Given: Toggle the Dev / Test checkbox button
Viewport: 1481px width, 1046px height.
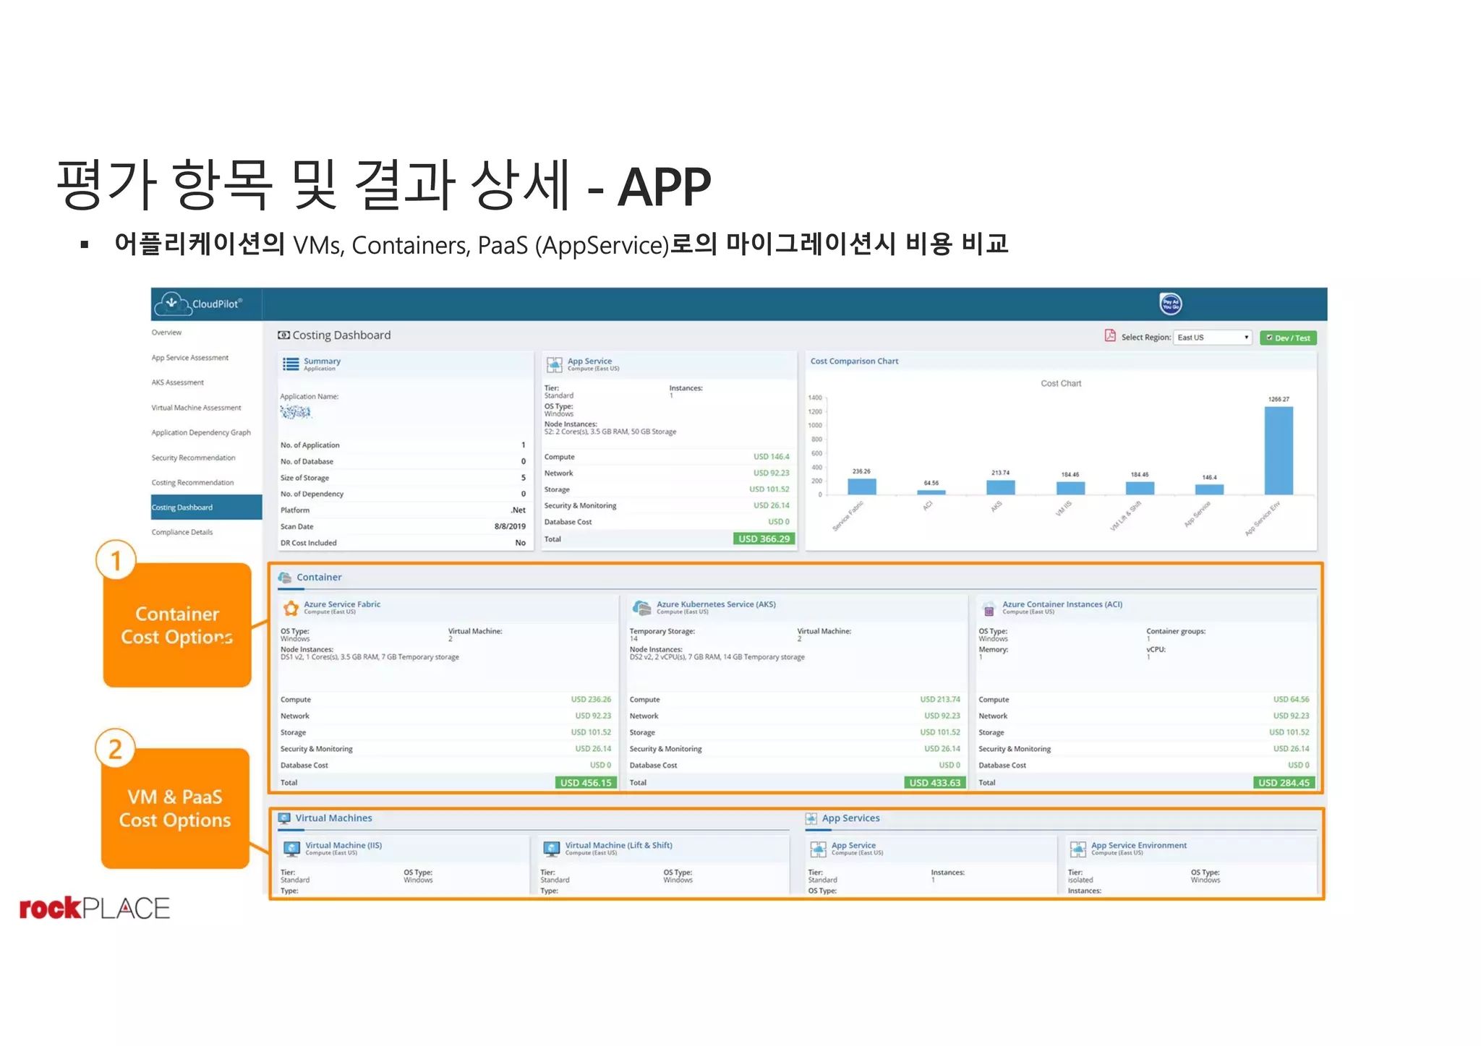Looking at the screenshot, I should click(1288, 338).
